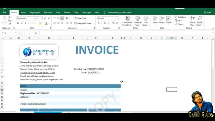Click the Registered No: #475876653 cell
The image size is (215, 121).
point(35,93)
